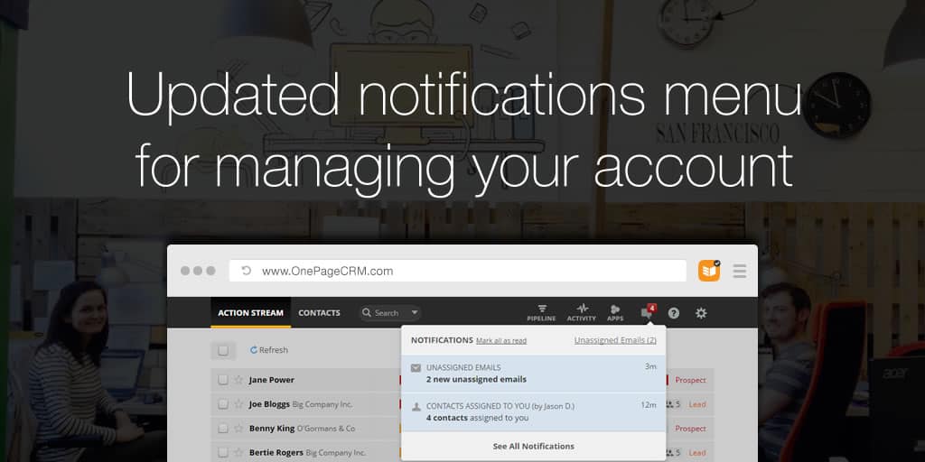Star the Benny King contact
The image size is (925, 462).
tap(238, 429)
